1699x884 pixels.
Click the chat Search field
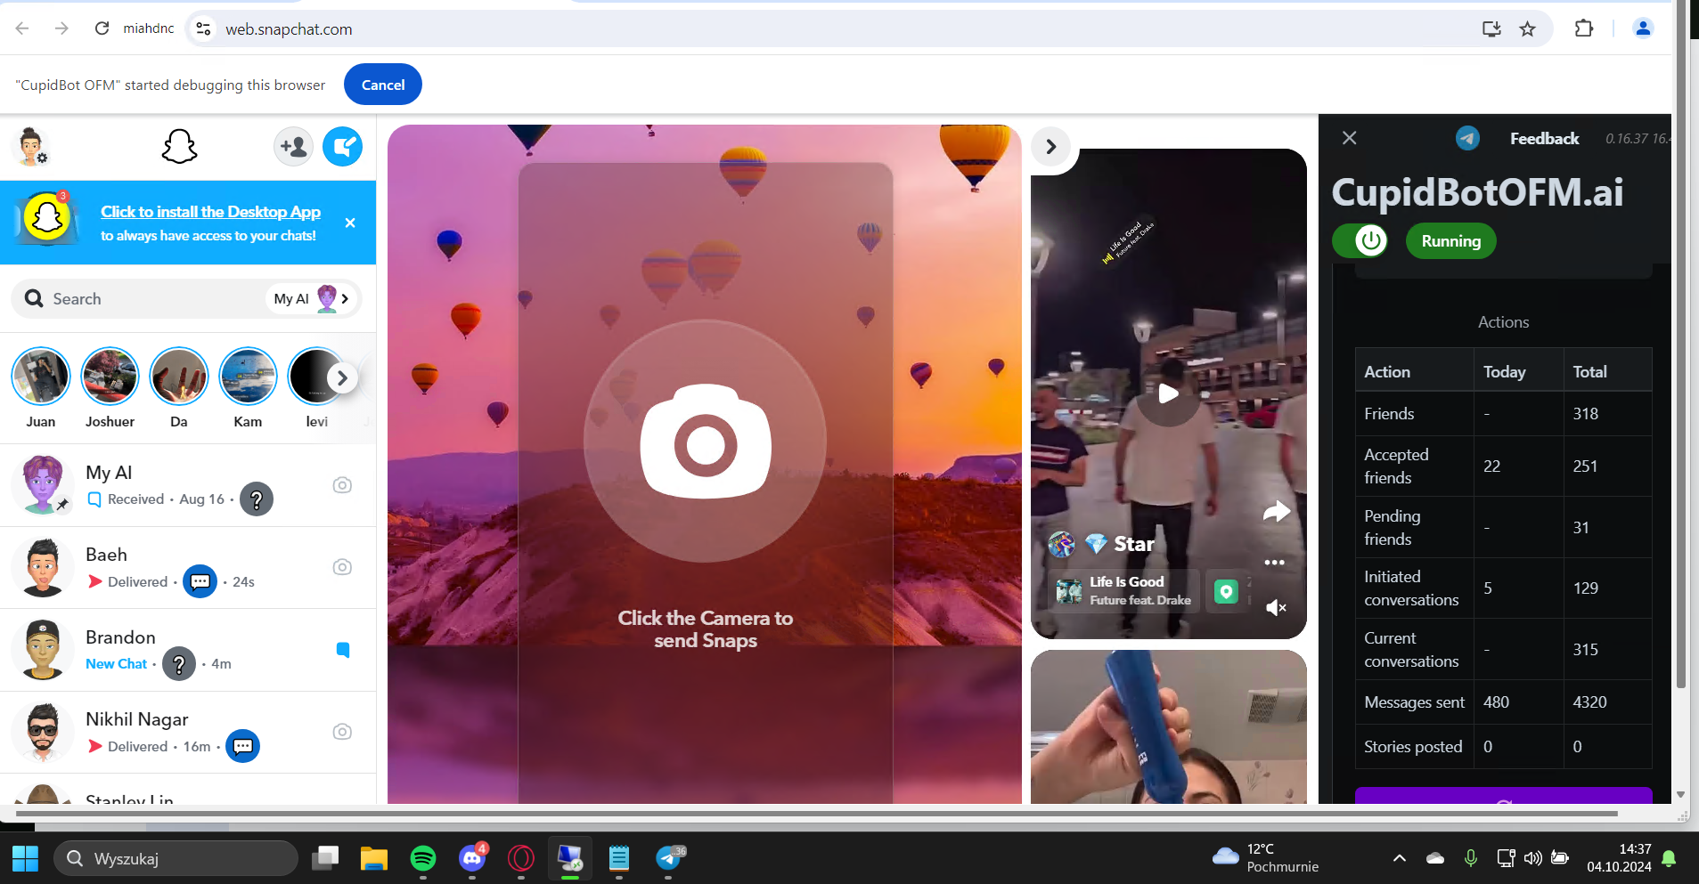coord(143,299)
